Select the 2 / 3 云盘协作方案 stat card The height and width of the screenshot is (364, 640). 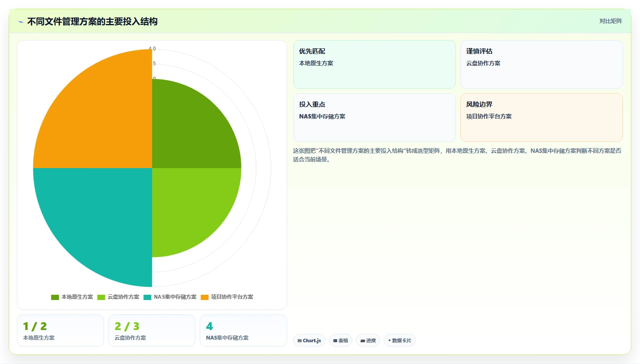[x=152, y=330]
